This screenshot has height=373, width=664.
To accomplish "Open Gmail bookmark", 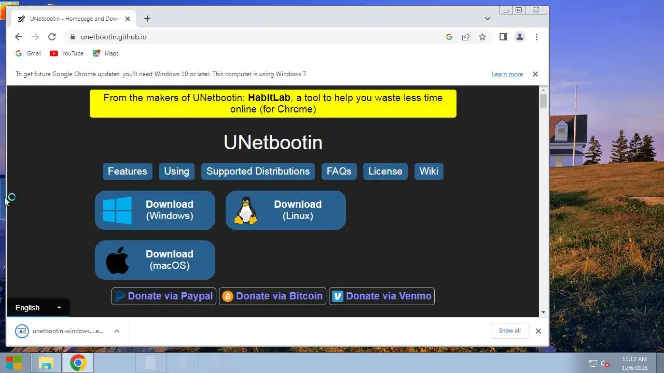I will tap(29, 53).
